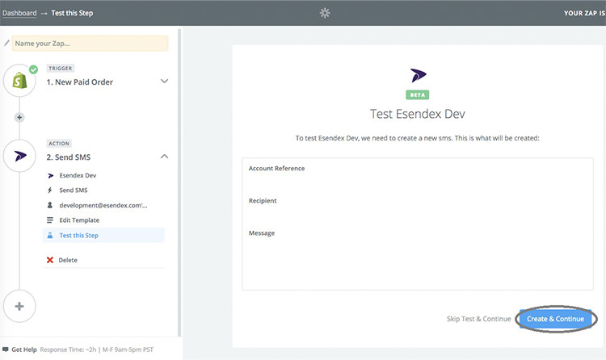This screenshot has height=360, width=606.
Task: Expand the New Paid Order trigger
Action: coord(164,82)
